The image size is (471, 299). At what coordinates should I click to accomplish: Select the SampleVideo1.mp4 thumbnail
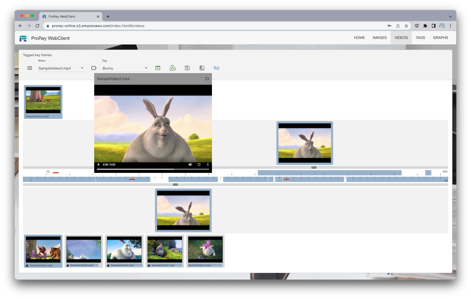pos(205,251)
